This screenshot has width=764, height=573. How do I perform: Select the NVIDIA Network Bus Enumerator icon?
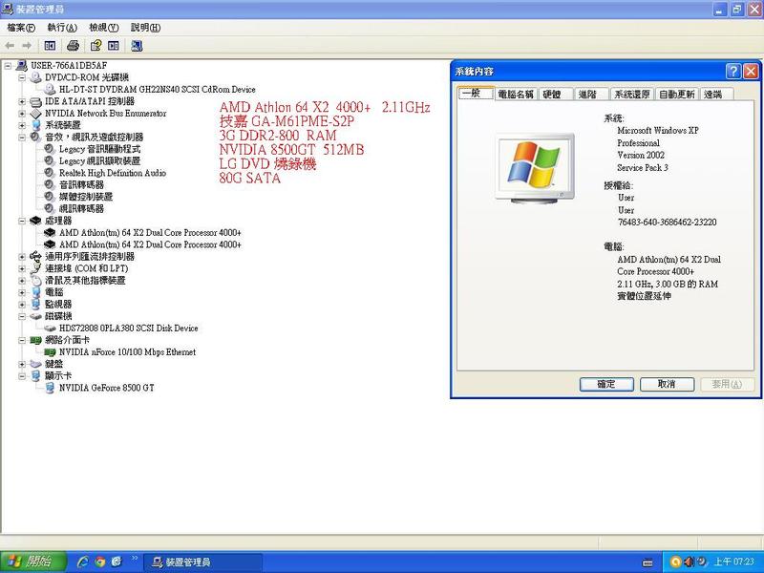tap(35, 113)
